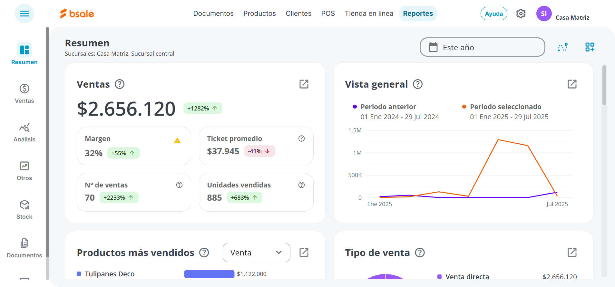
Task: Click help icon next to Productos más vendidos
Action: 204,253
